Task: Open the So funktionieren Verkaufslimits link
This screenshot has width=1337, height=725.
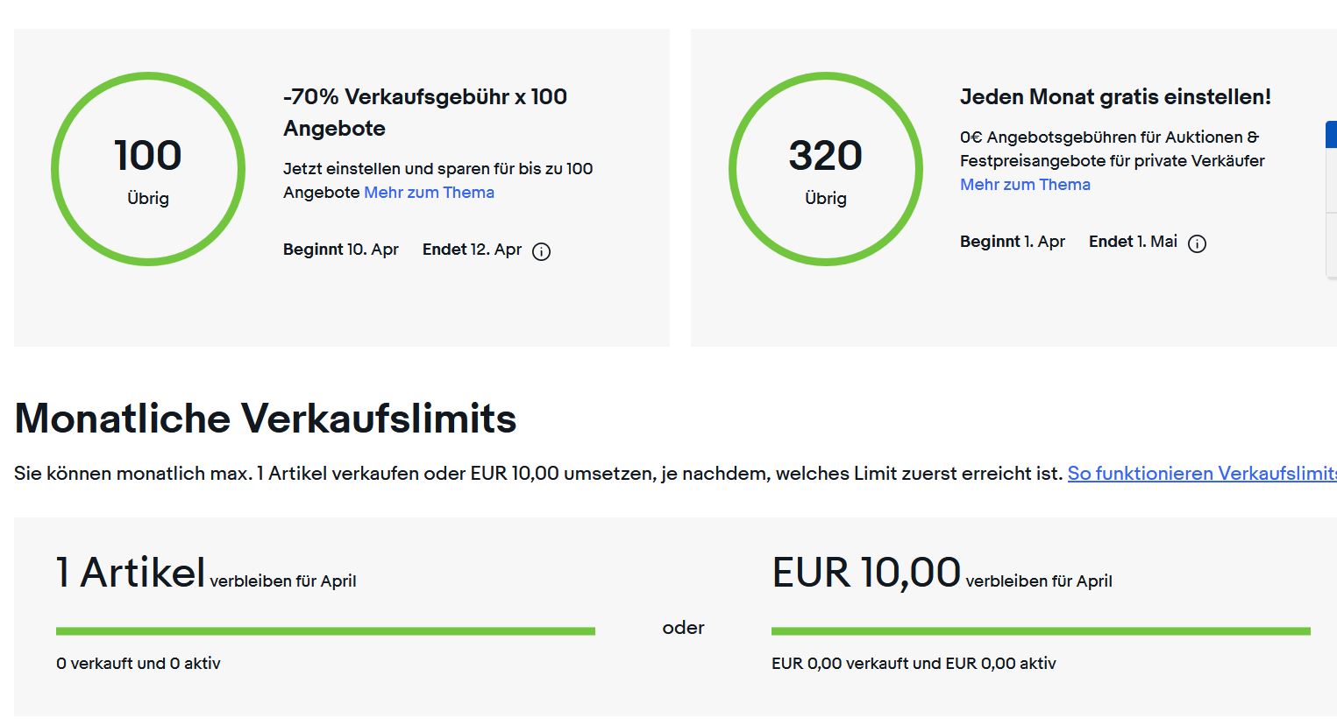Action: [x=1201, y=474]
